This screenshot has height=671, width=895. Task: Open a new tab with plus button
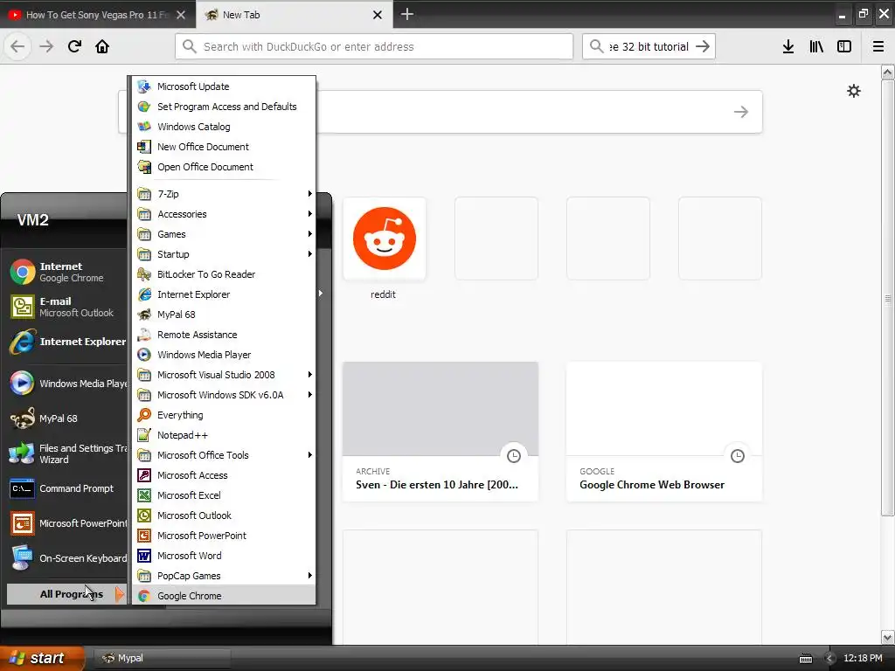coord(407,14)
